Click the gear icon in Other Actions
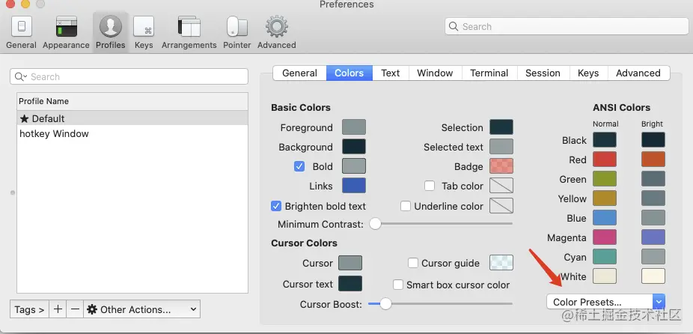 pyautogui.click(x=92, y=309)
